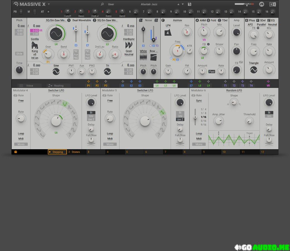Screen dimensions: 290x251
Task: Click the VR modulation drag handle icon
Action: tap(268, 81)
